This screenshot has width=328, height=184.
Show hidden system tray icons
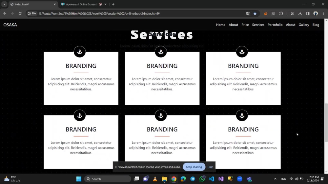(275, 179)
